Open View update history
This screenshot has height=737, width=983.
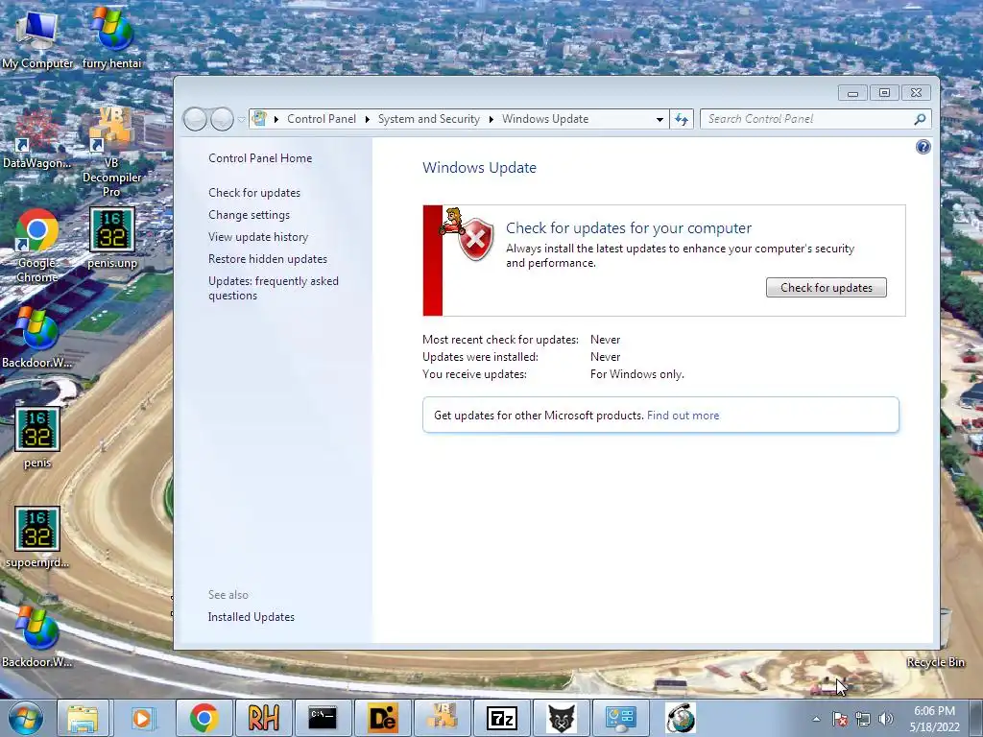(258, 237)
